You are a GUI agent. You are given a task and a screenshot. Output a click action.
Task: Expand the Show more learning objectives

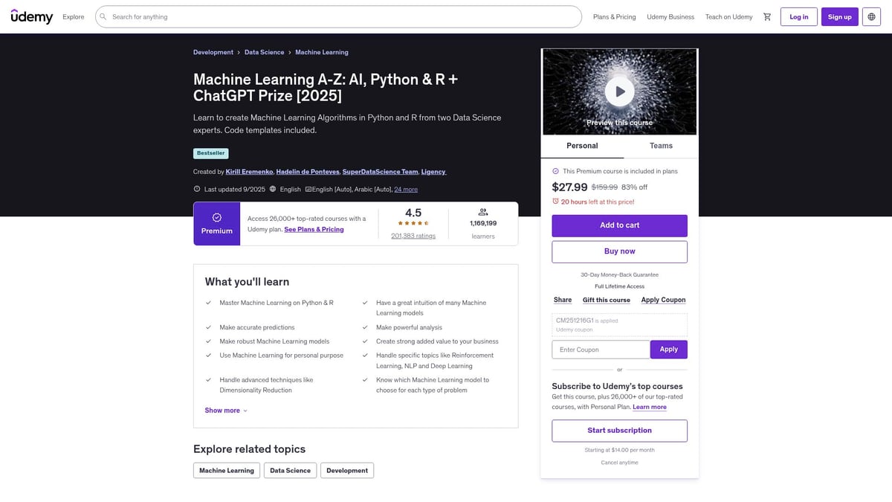(226, 411)
